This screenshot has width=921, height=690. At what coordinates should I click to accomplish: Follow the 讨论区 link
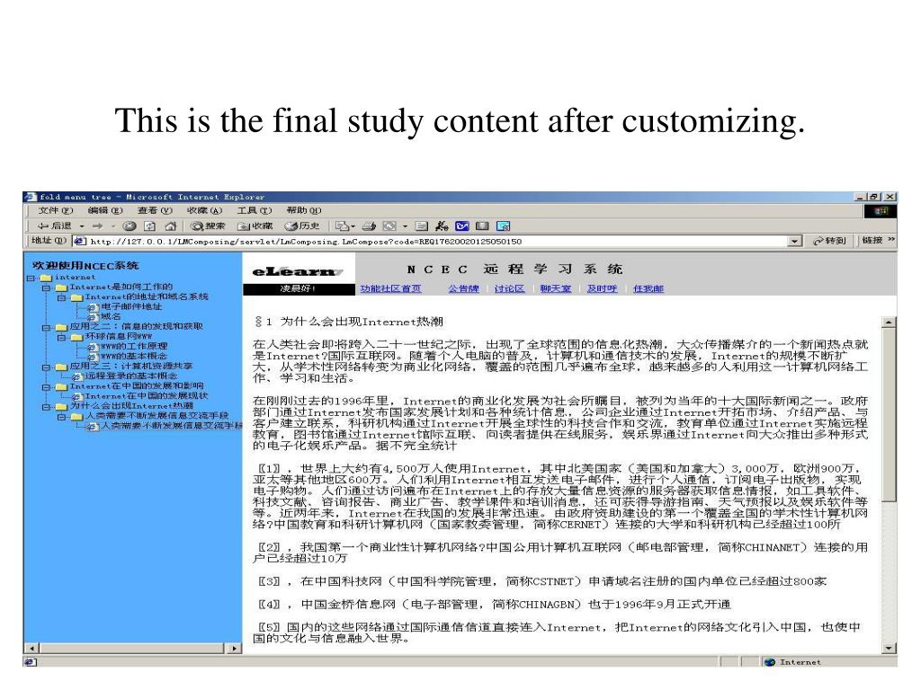(x=509, y=288)
